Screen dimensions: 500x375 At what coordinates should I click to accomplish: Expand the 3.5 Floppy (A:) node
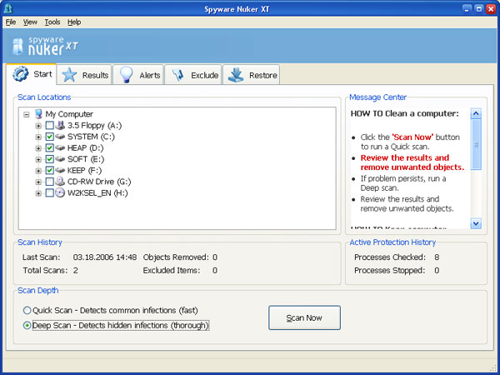(38, 126)
